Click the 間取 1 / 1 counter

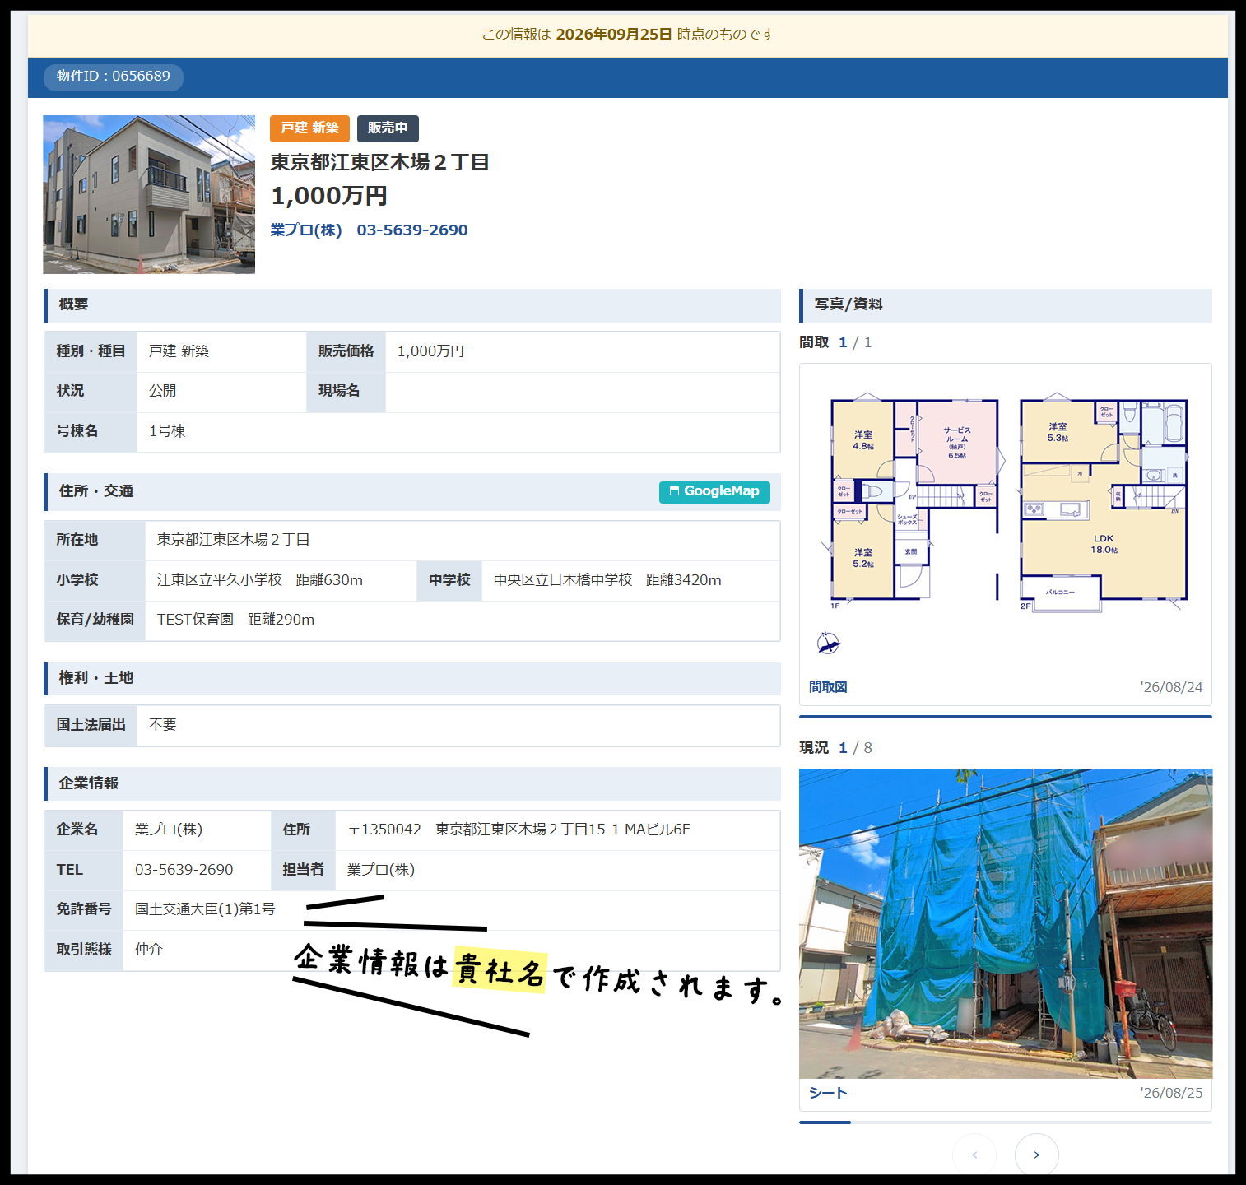tap(835, 342)
